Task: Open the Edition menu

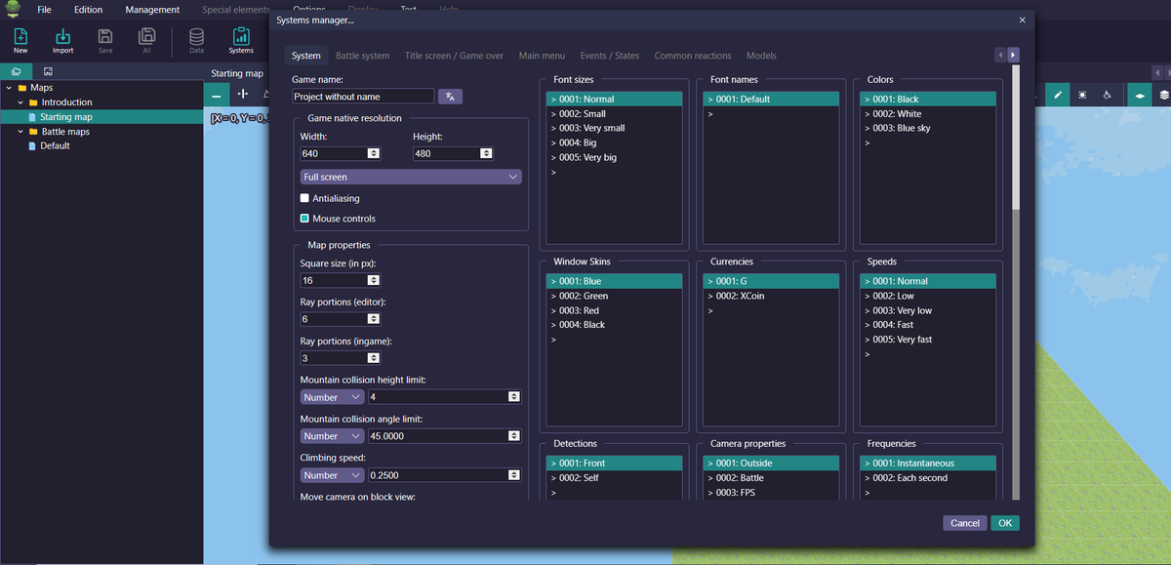Action: (88, 10)
